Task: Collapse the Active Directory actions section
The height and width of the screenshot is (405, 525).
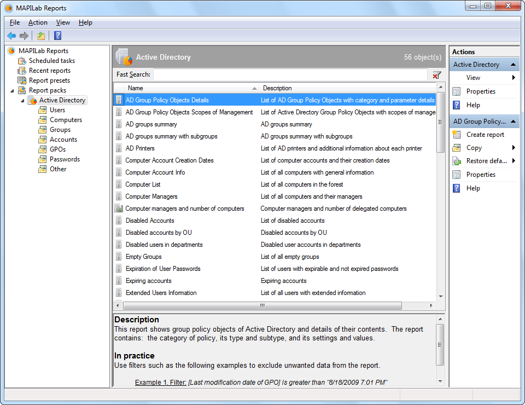Action: pyautogui.click(x=513, y=65)
